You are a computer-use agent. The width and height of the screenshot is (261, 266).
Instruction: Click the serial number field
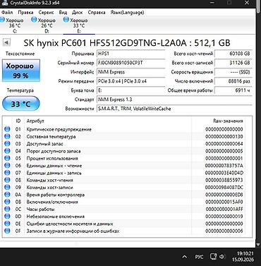(x=131, y=63)
